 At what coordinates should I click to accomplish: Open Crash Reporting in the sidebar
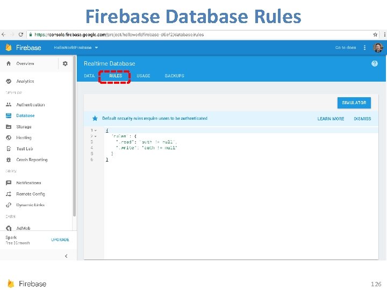(32, 160)
